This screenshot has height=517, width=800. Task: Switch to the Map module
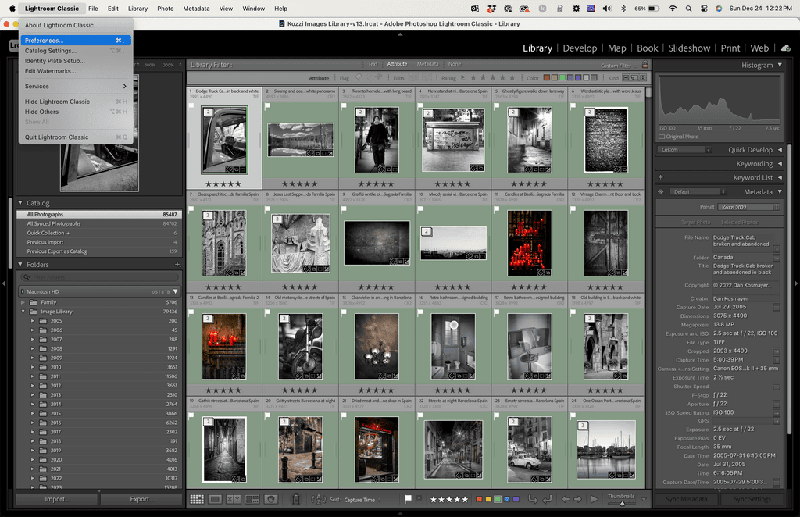tap(617, 48)
